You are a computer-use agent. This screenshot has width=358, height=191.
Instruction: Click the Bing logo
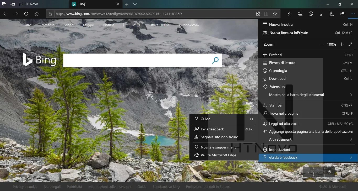pos(40,60)
